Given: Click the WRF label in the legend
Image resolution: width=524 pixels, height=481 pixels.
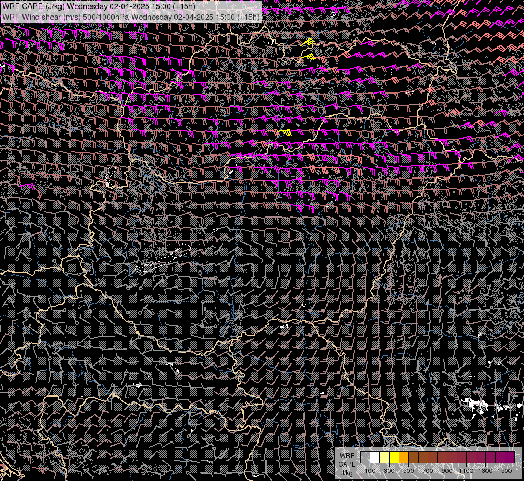Looking at the screenshot, I should [x=347, y=456].
